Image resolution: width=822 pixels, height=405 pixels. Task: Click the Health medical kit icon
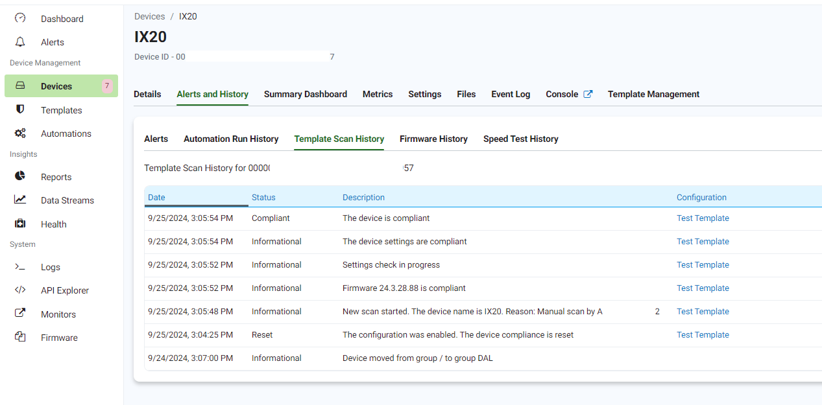pyautogui.click(x=20, y=224)
